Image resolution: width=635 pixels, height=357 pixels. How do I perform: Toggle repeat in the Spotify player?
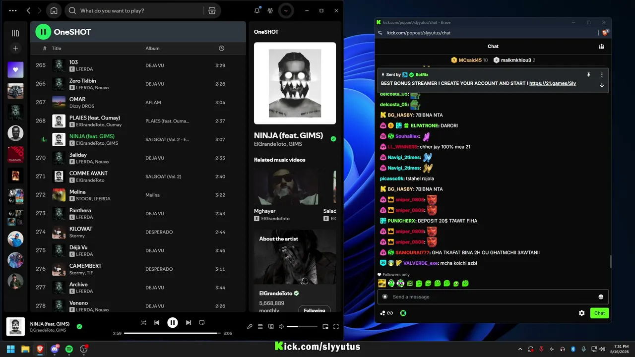pos(202,323)
